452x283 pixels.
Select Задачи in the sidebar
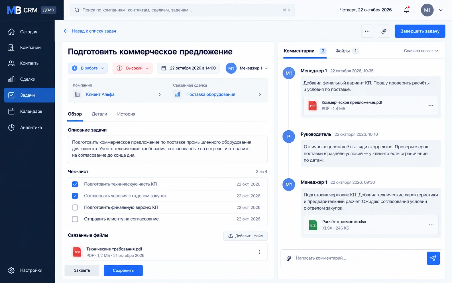click(29, 95)
